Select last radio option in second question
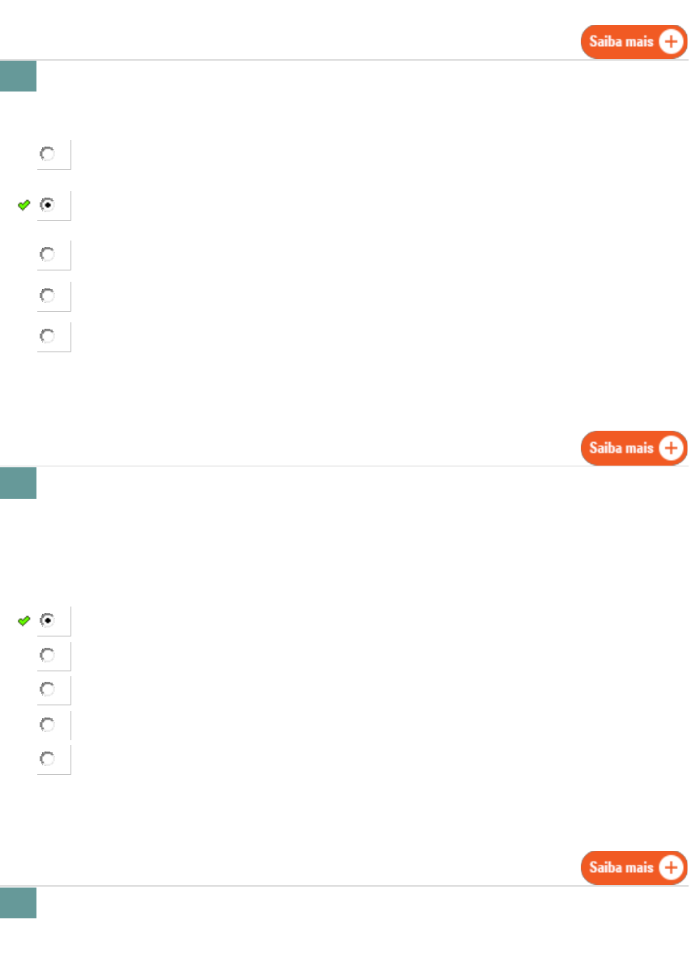 [x=48, y=759]
